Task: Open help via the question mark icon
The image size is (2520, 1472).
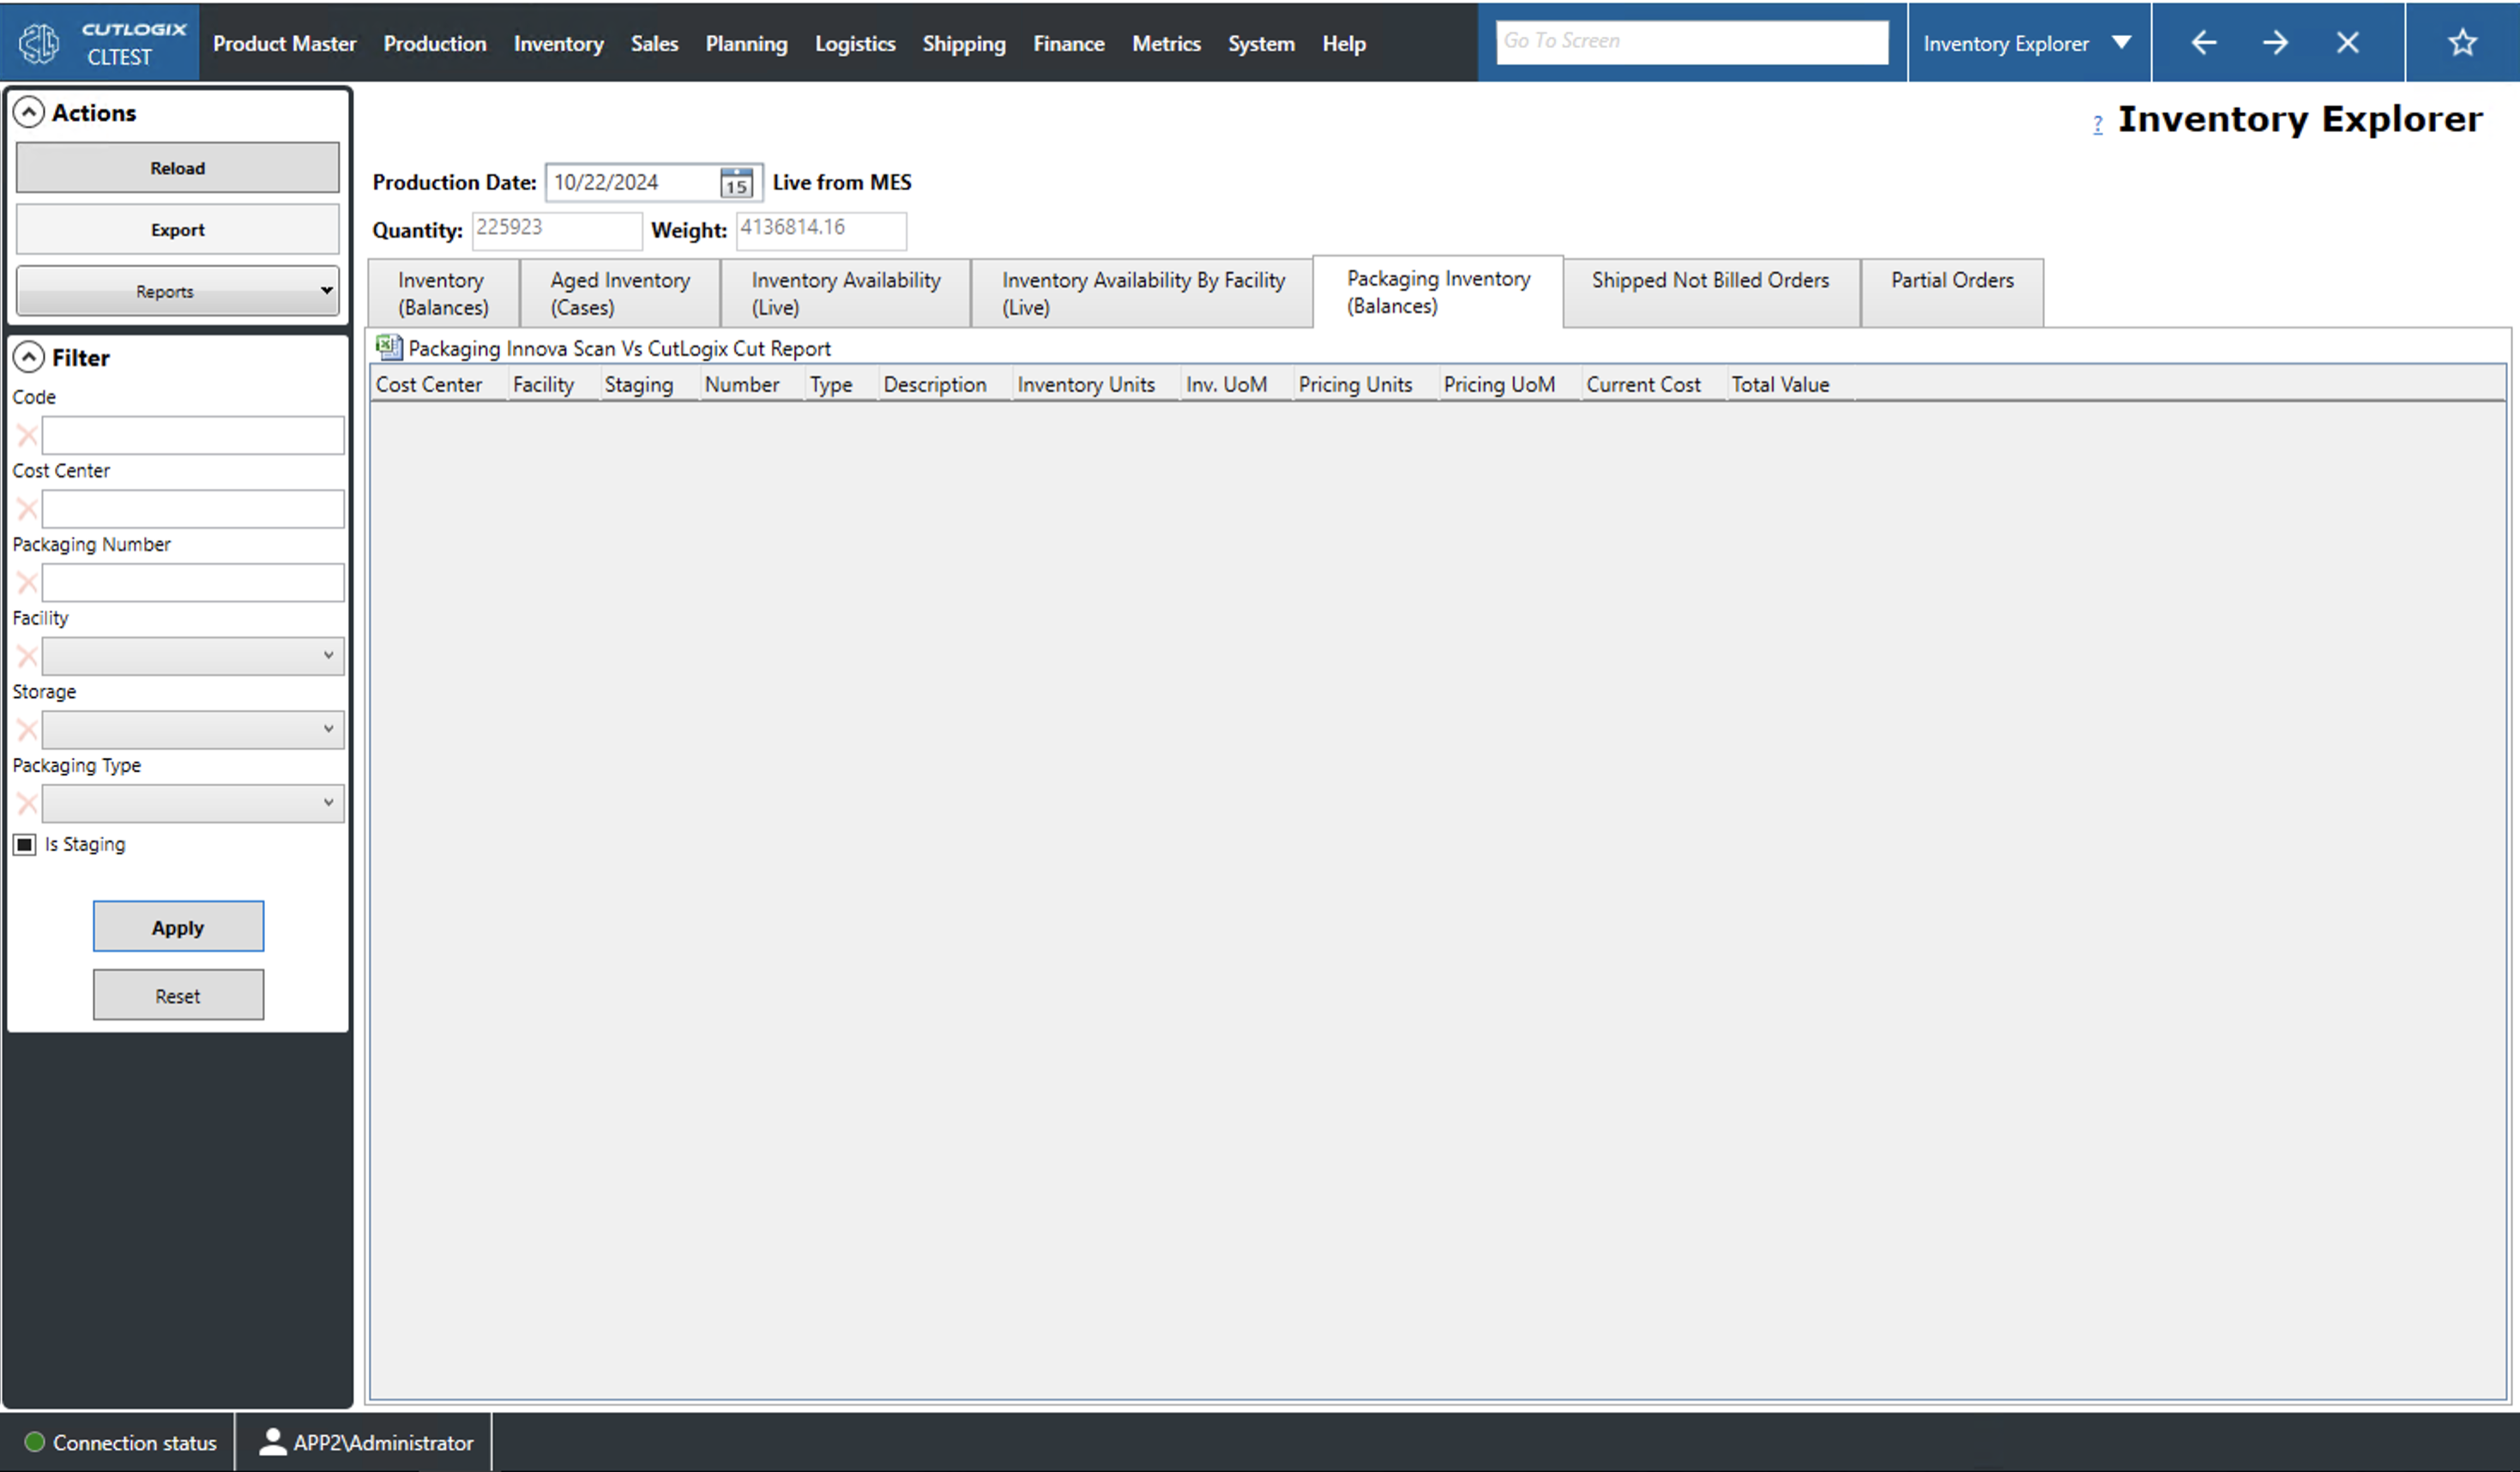Action: tap(2097, 124)
